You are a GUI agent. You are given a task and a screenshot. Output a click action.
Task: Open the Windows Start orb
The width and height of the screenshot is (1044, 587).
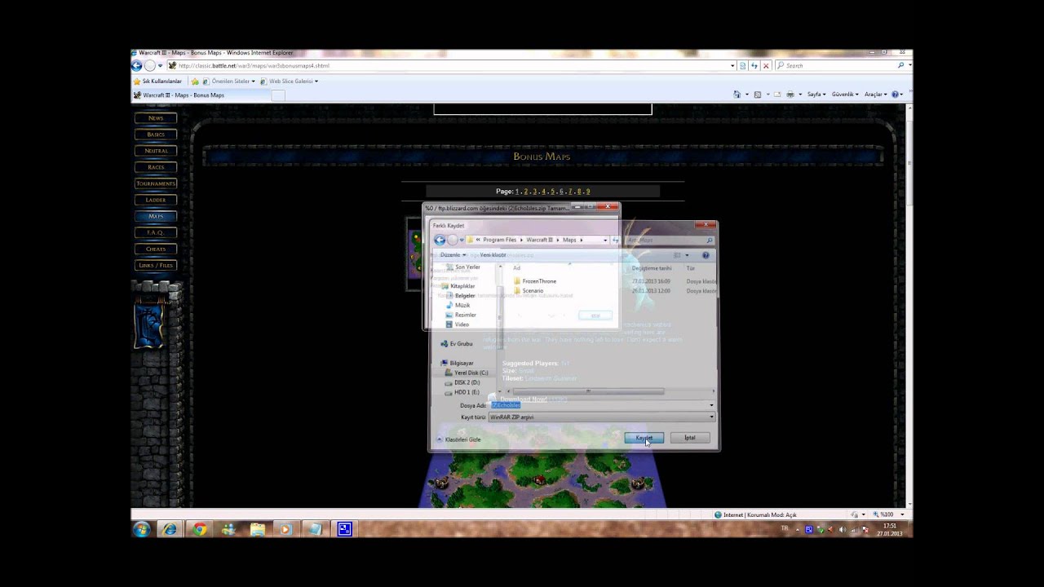point(141,529)
